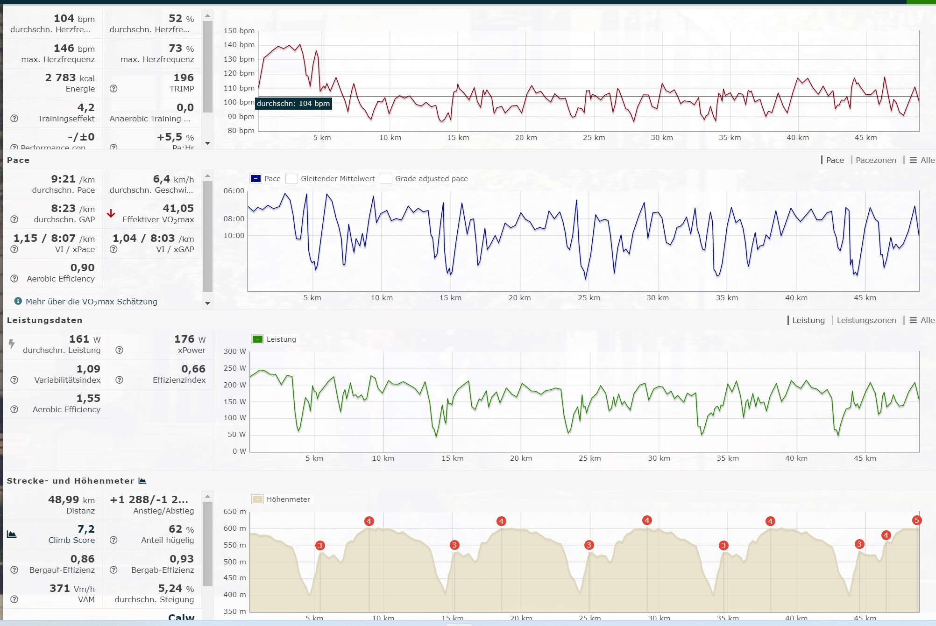Image resolution: width=936 pixels, height=626 pixels.
Task: Switch to Pacezonen tab
Action: pyautogui.click(x=876, y=160)
